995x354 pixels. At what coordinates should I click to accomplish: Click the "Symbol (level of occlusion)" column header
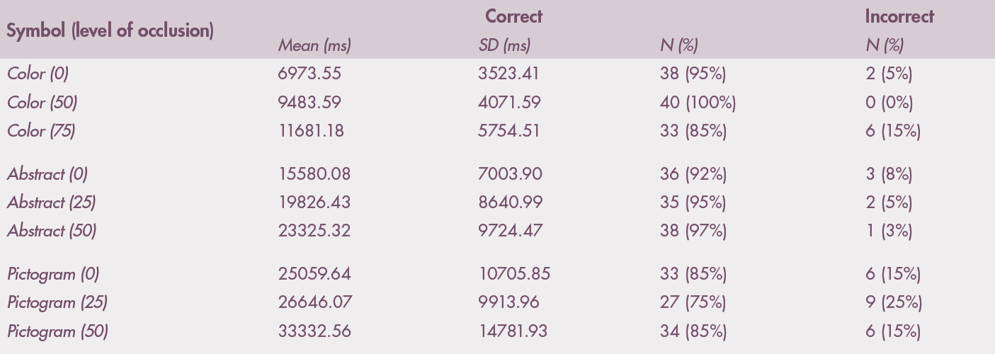click(x=110, y=32)
